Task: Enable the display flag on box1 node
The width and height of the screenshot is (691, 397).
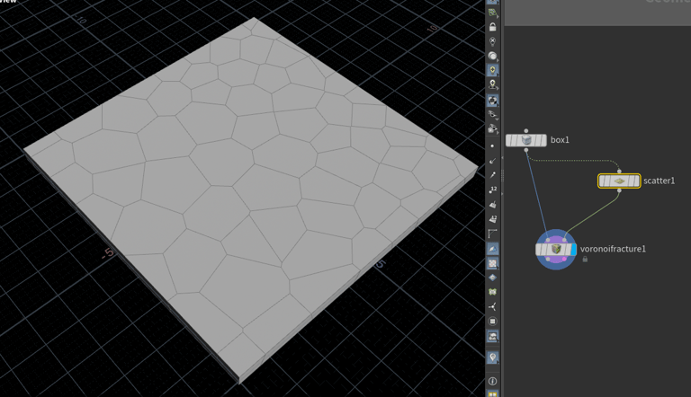Action: (x=543, y=140)
